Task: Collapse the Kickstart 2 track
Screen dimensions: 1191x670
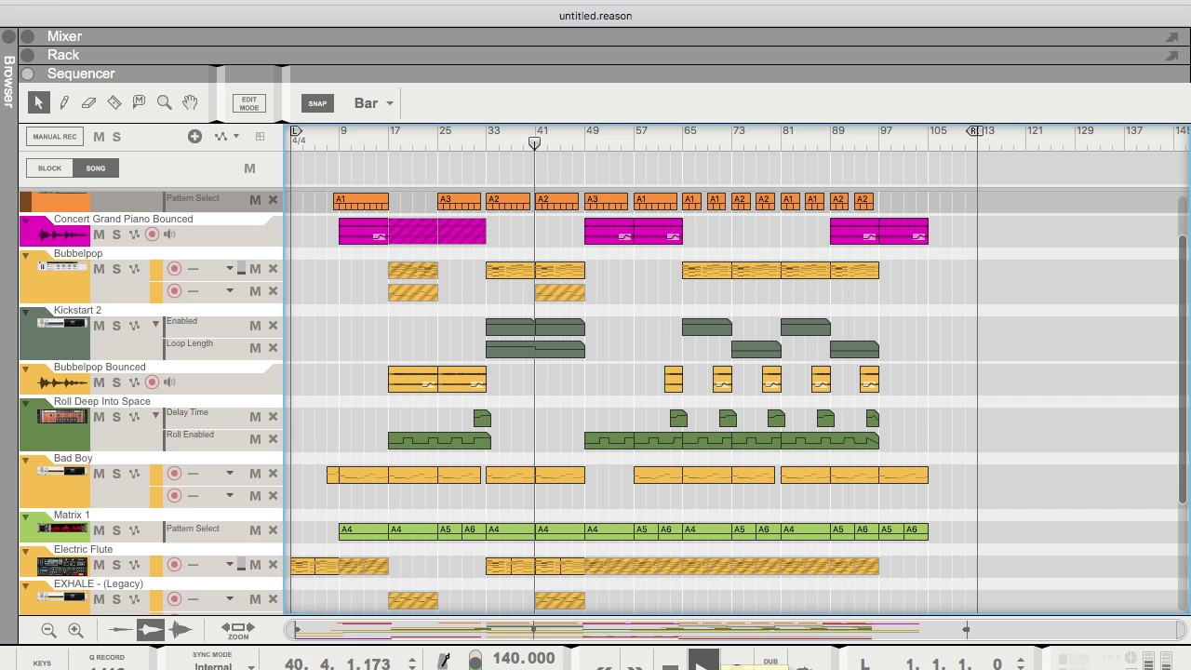Action: click(26, 312)
